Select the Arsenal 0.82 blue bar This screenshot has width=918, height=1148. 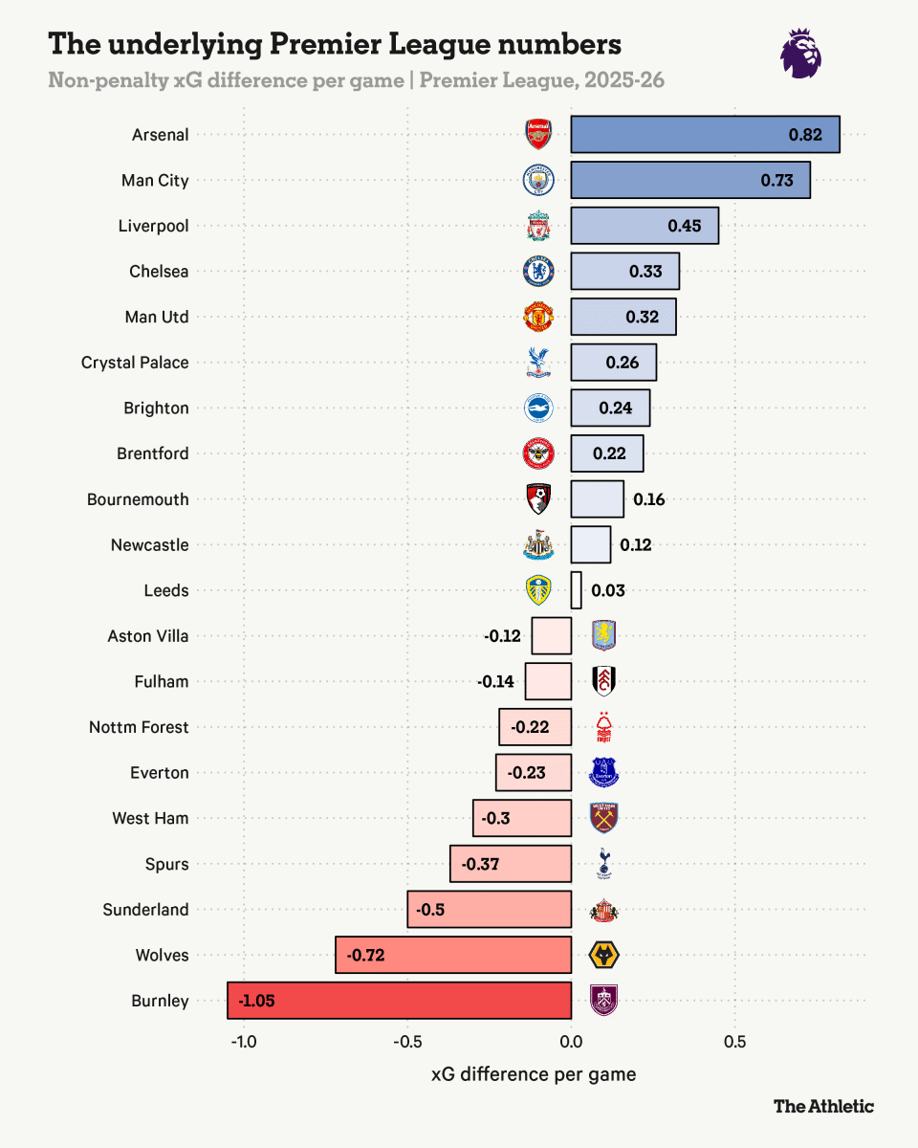[706, 135]
